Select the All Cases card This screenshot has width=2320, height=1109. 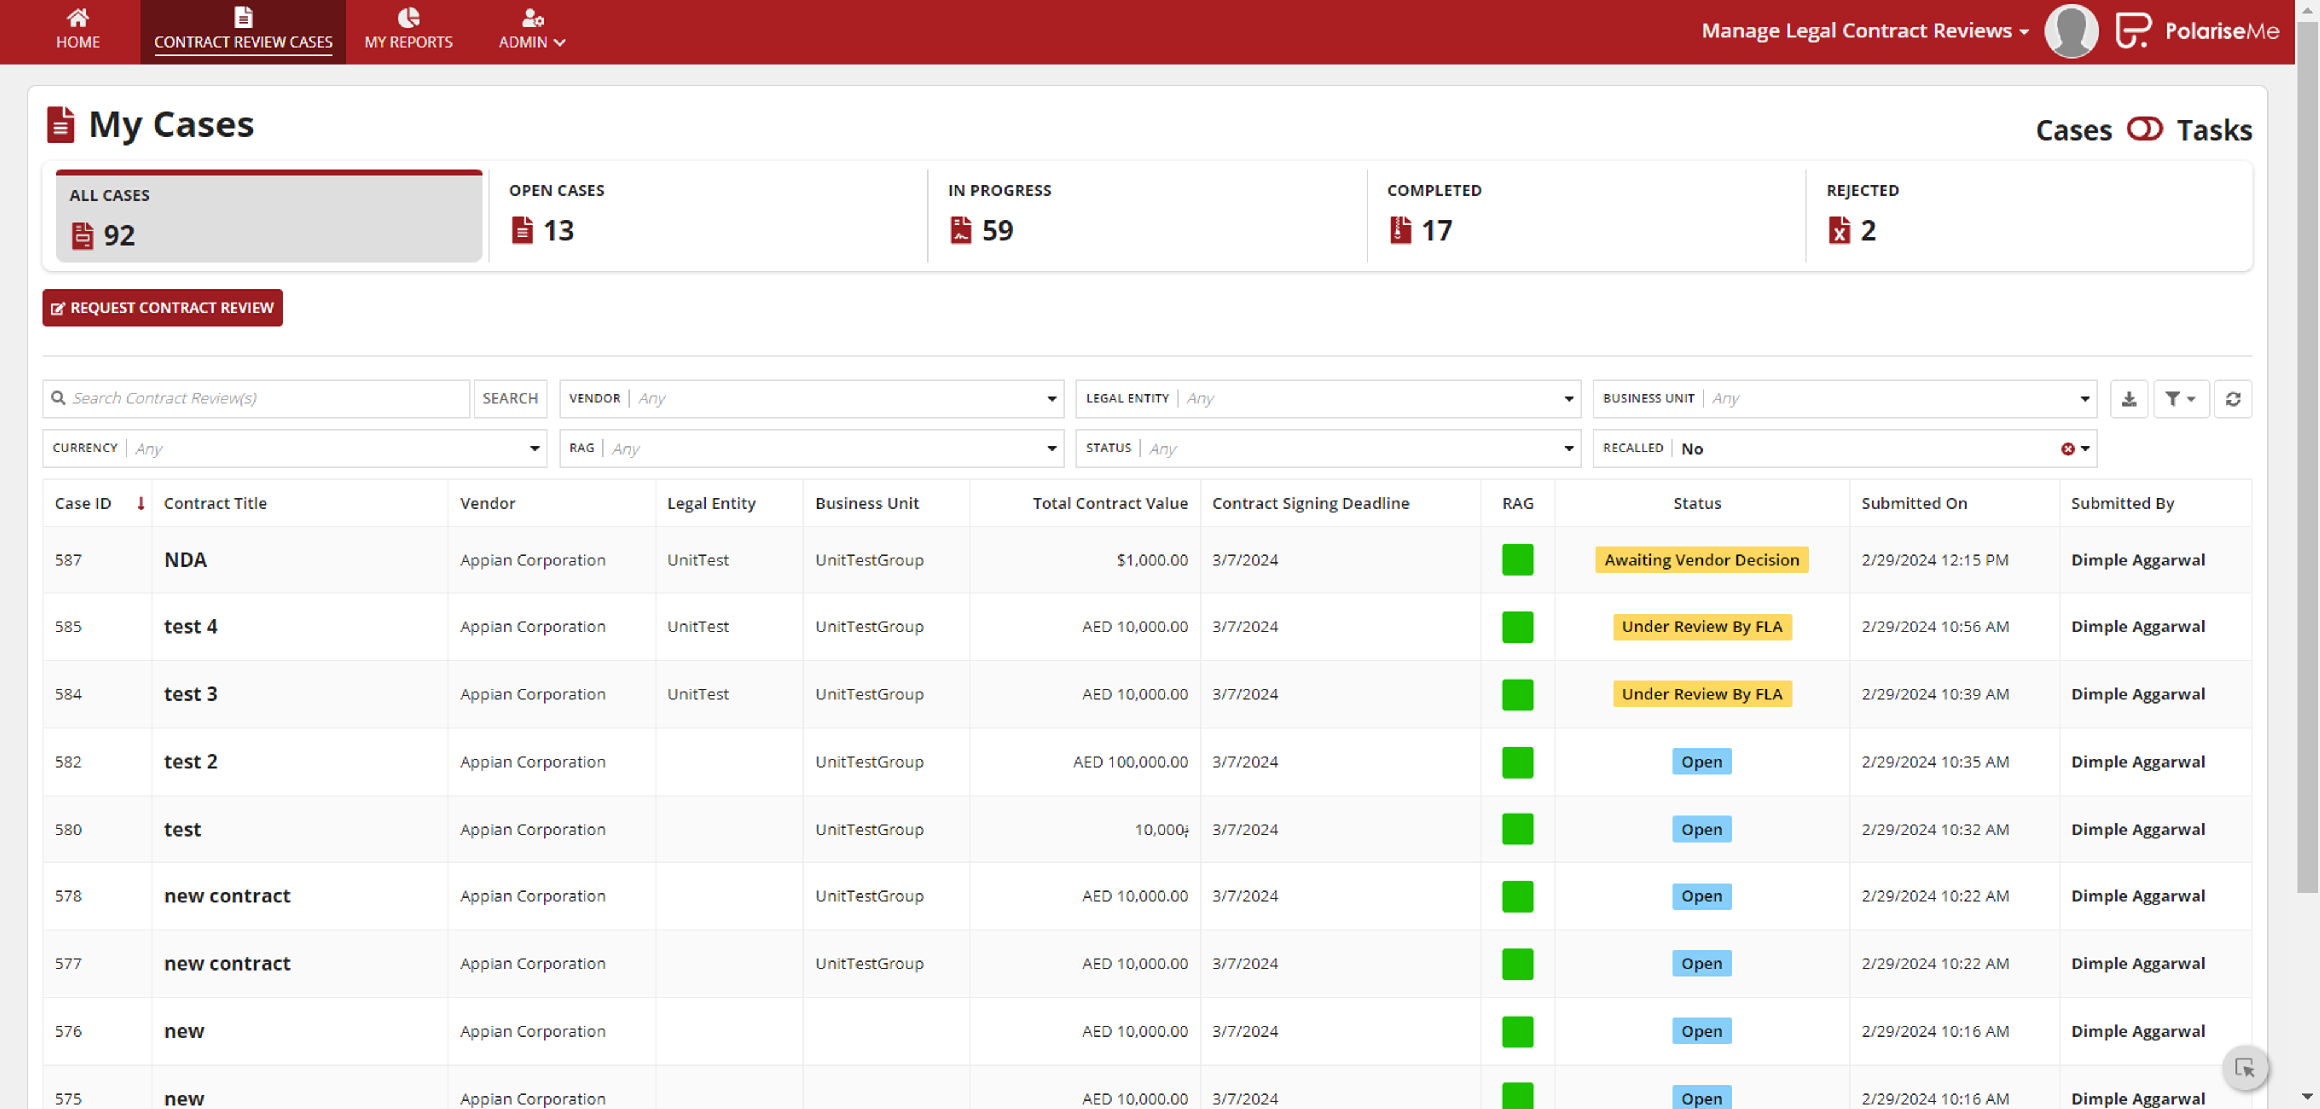(x=268, y=216)
